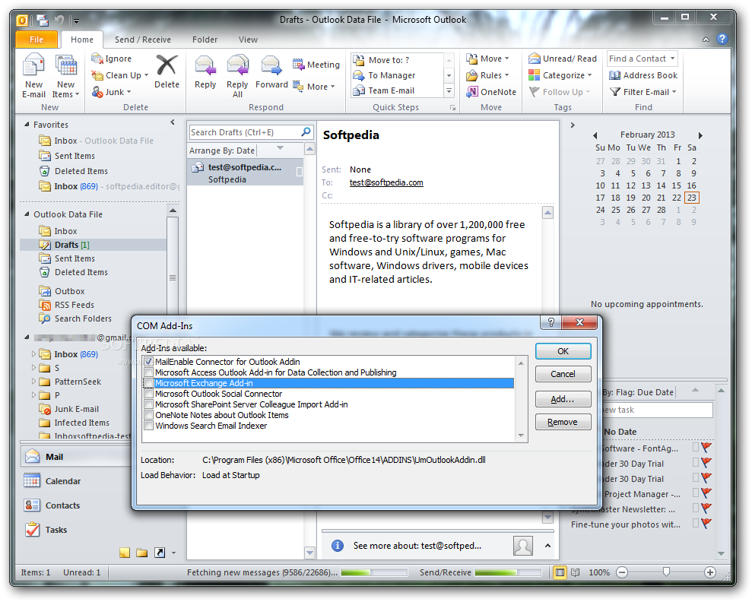Image resolution: width=752 pixels, height=602 pixels.
Task: Expand the PatternSeek folder
Action: [33, 382]
